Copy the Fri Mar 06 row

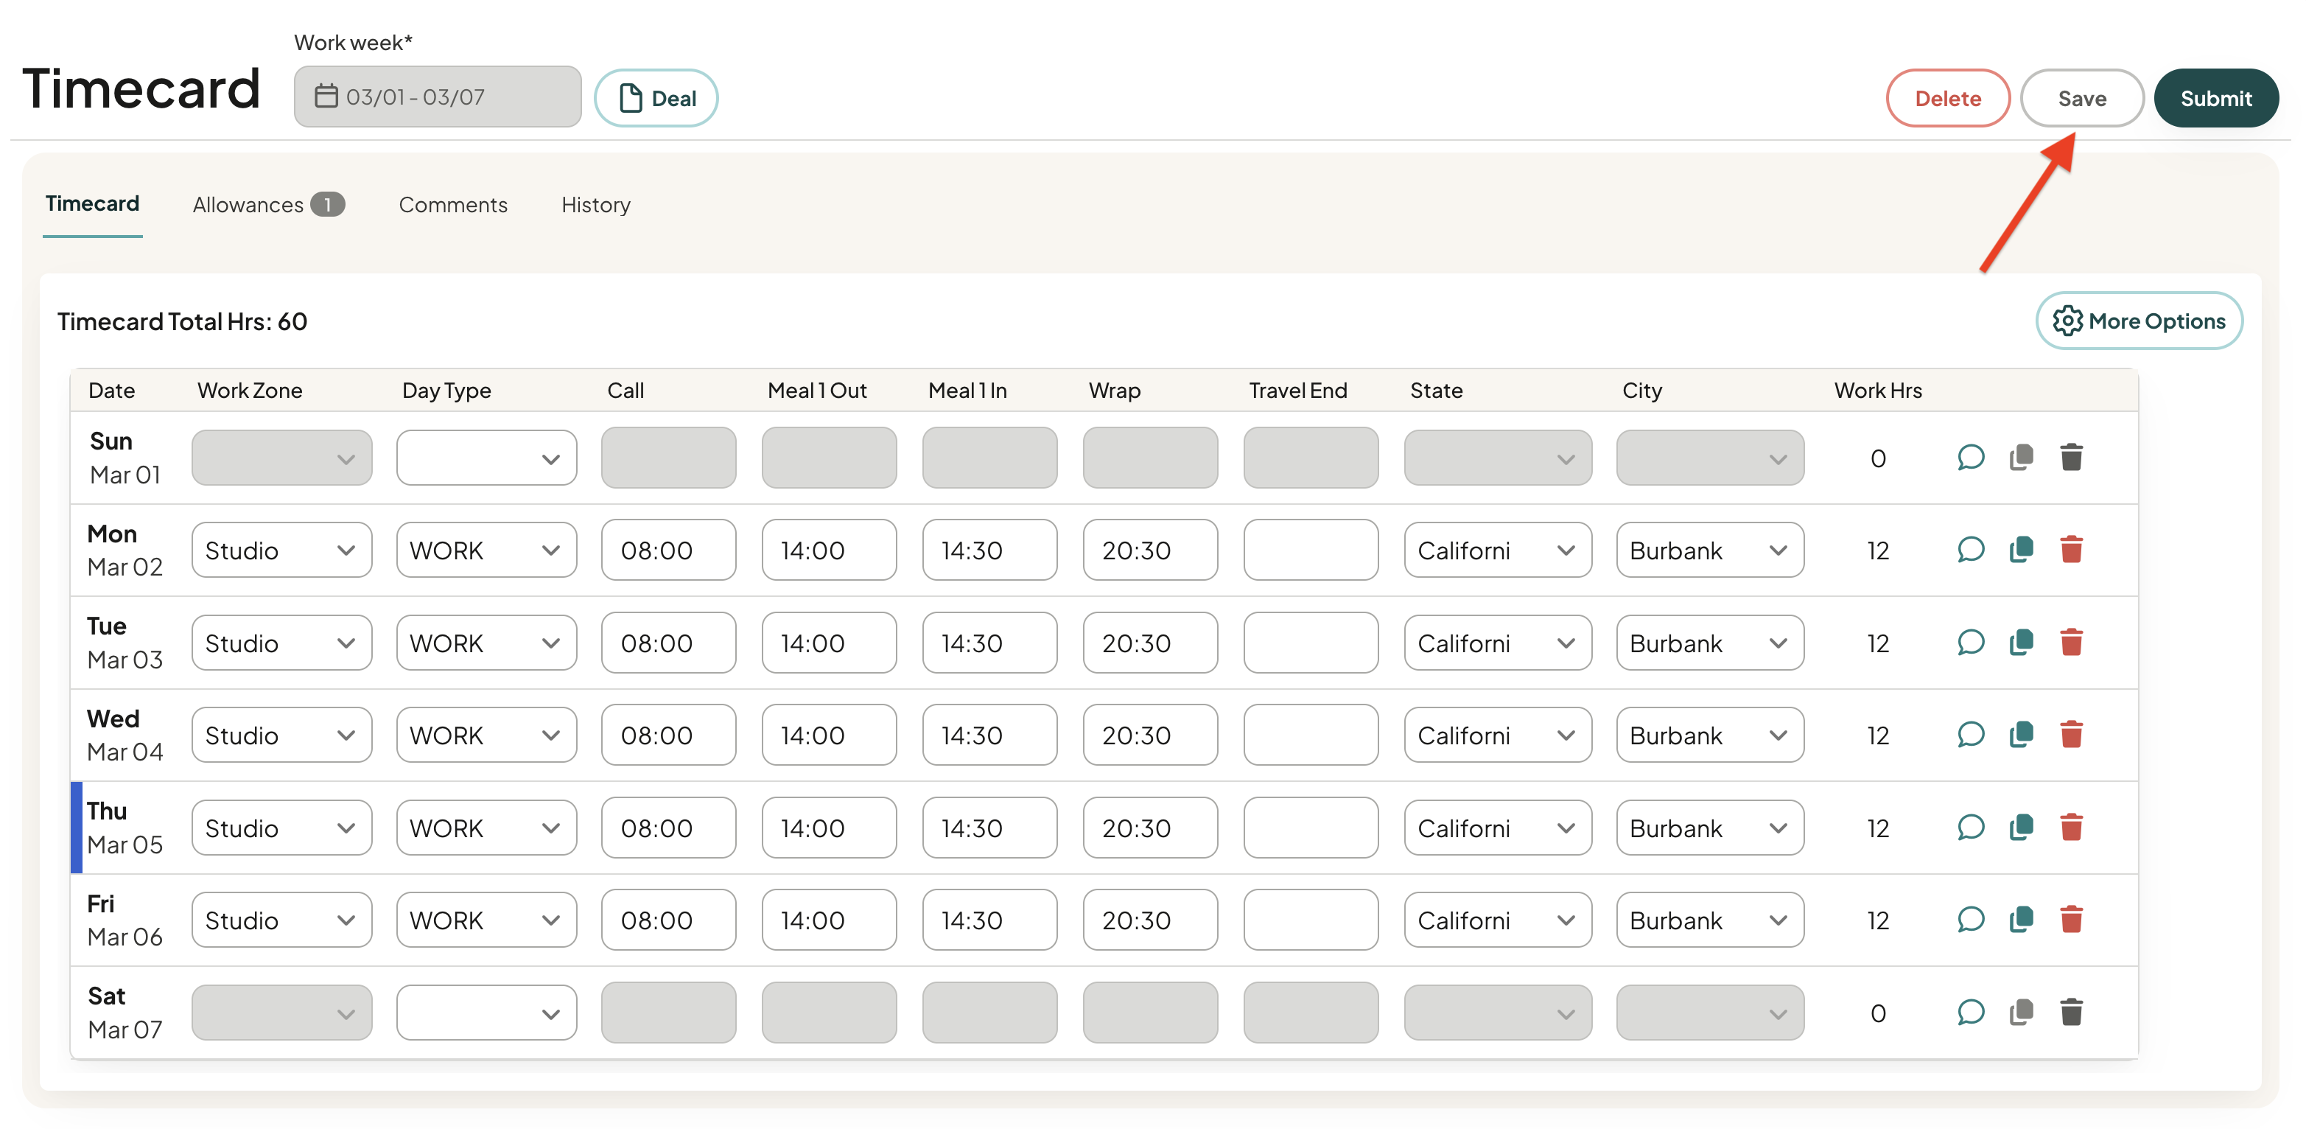click(2022, 920)
